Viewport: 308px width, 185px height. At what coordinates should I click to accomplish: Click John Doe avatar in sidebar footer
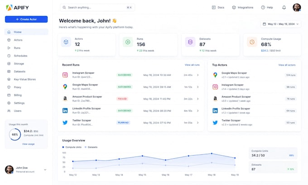[9, 170]
